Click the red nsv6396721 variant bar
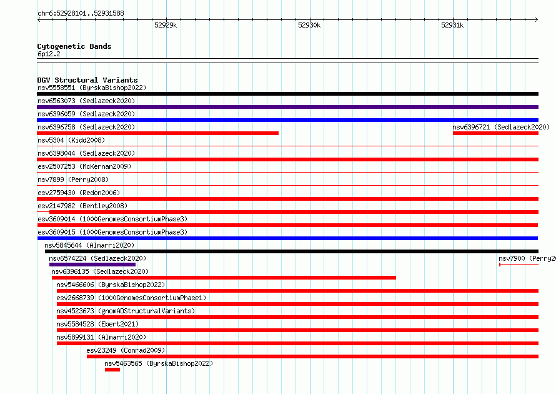 coord(496,133)
